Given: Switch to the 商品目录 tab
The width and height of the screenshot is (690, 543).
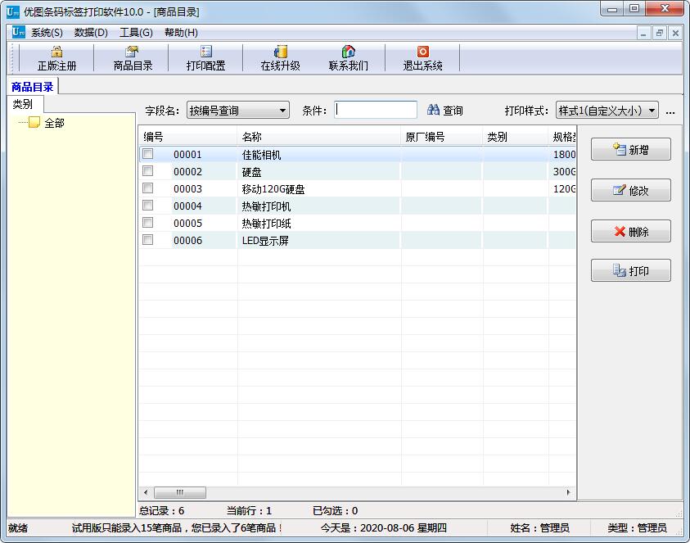Looking at the screenshot, I should [33, 86].
